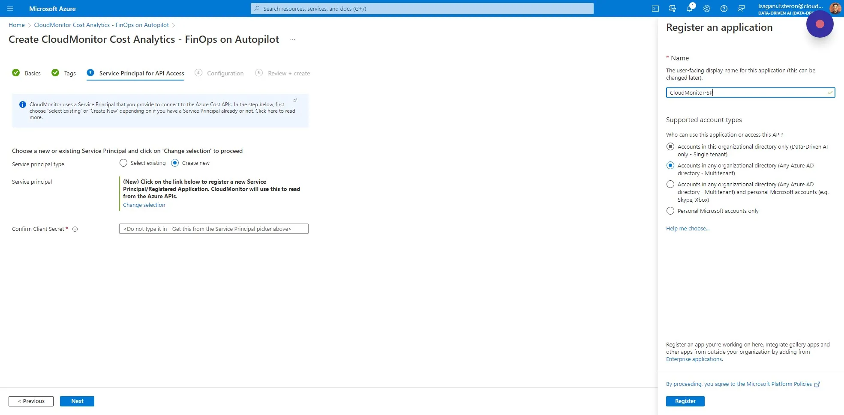Open the notifications bell
Image resolution: width=844 pixels, height=415 pixels.
pos(690,9)
